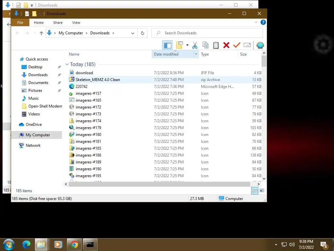This screenshot has width=334, height=251.
Task: Click the folder view settings toolbar icon
Action: point(180,45)
